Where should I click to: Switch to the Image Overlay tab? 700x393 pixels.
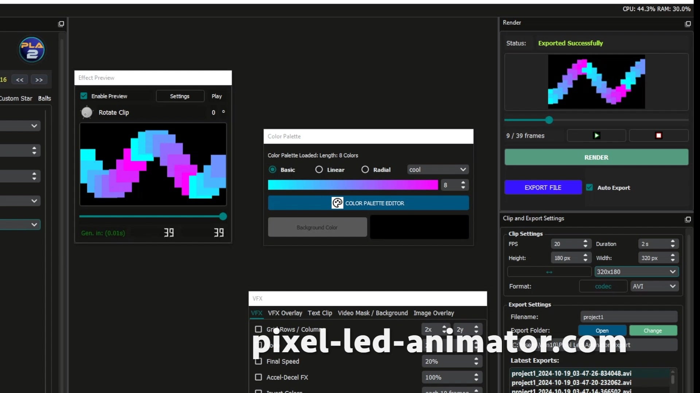click(x=433, y=313)
